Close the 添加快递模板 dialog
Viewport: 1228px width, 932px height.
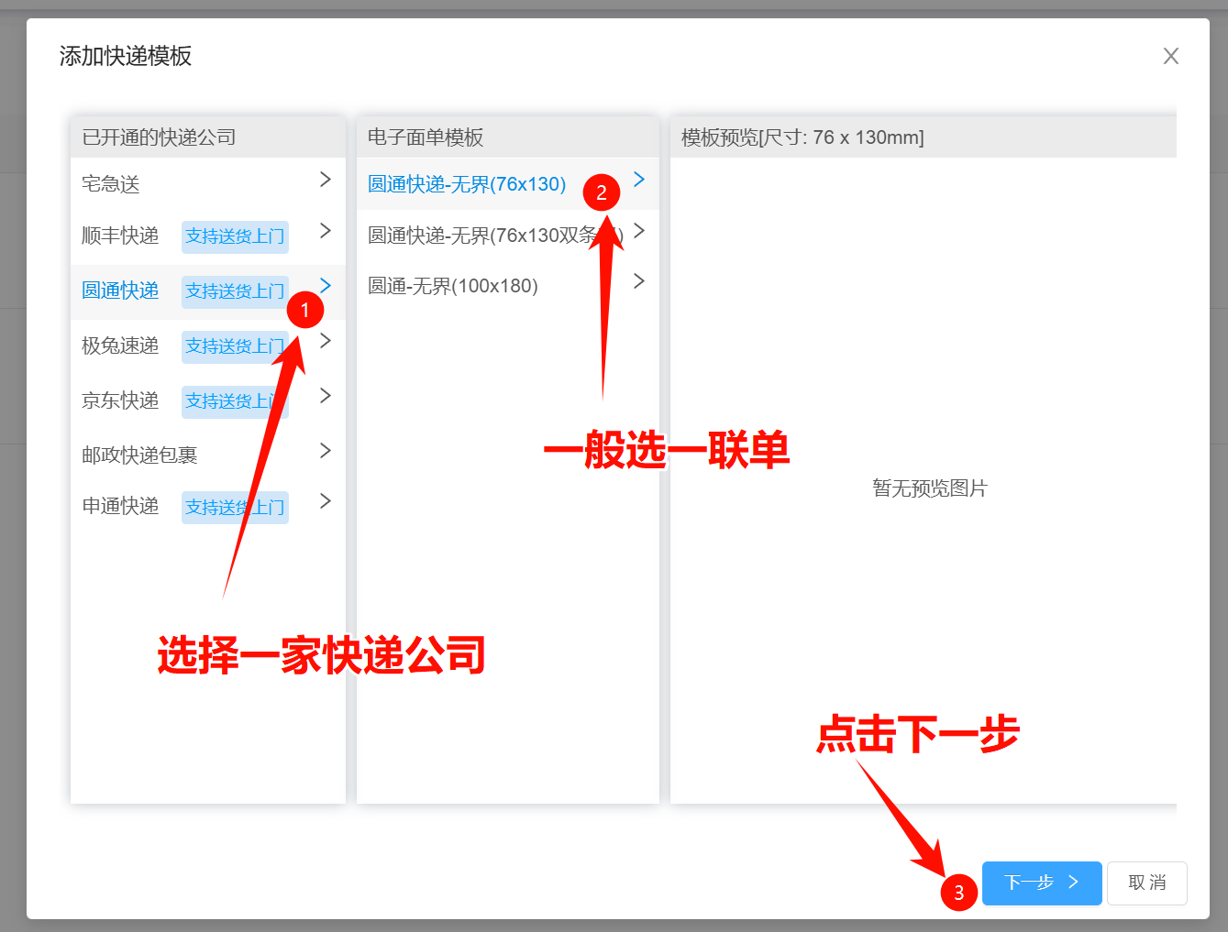1170,57
